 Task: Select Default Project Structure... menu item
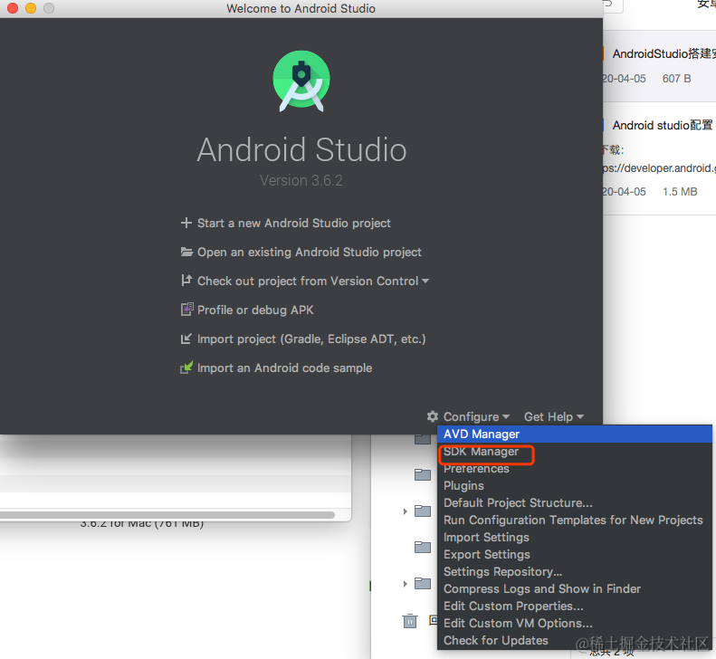[574, 502]
